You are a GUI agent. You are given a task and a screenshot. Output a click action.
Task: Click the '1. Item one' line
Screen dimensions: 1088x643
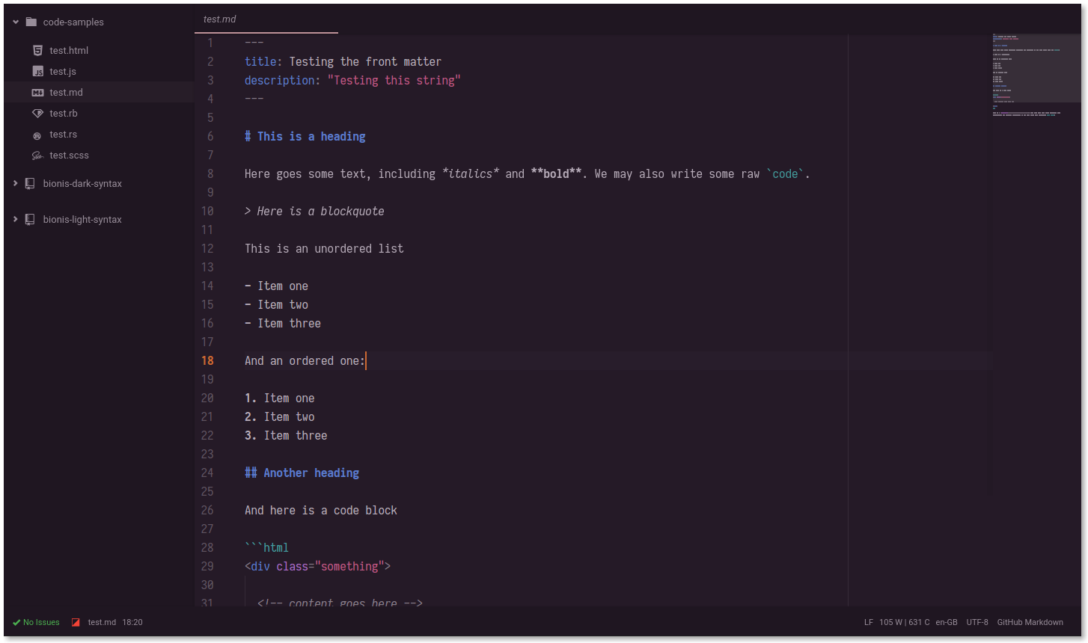(x=280, y=398)
